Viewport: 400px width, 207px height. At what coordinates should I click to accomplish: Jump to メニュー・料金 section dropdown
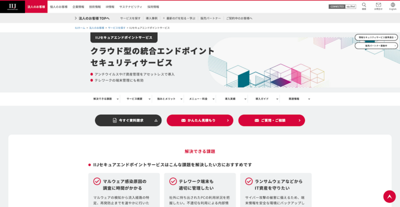tap(201, 99)
